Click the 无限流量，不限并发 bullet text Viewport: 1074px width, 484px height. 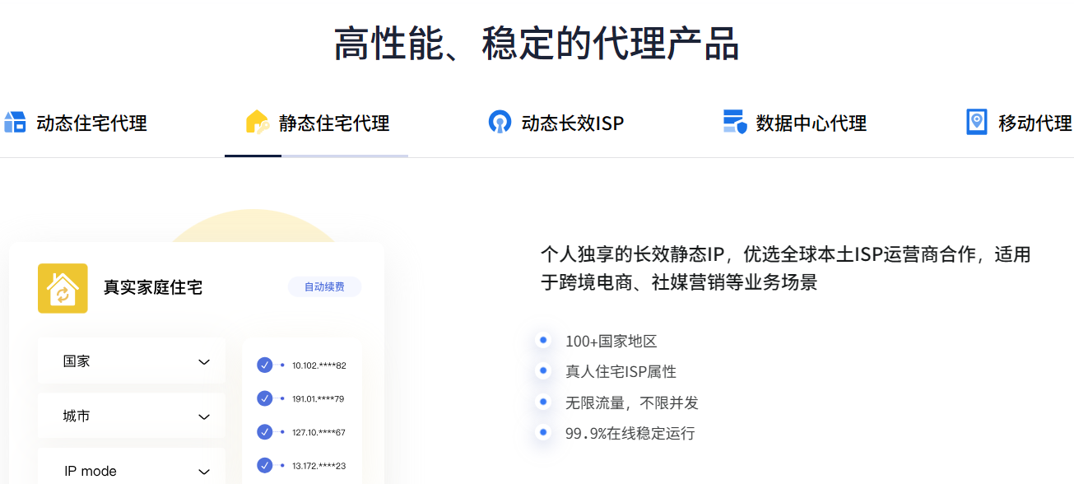[631, 403]
